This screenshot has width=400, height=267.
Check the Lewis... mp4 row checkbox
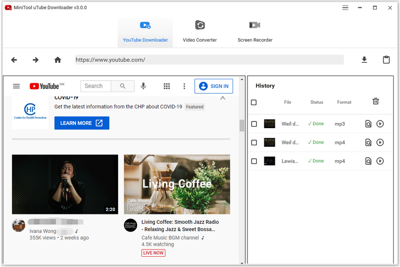(x=254, y=161)
